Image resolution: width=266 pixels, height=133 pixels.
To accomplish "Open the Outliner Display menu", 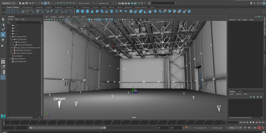I will point(10,19).
